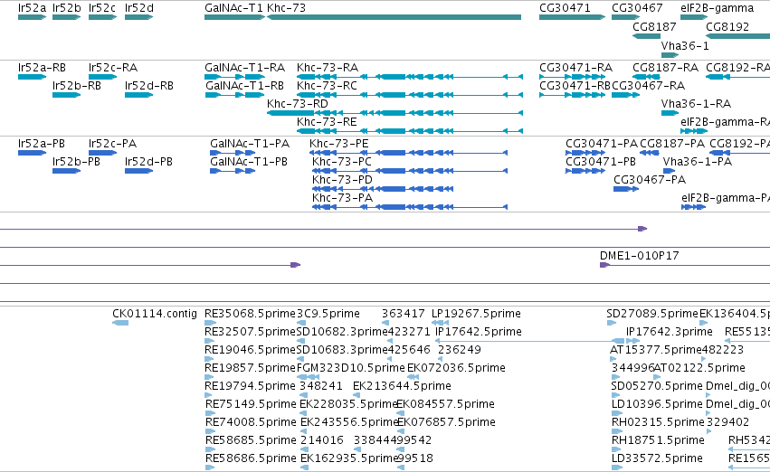Click the CG8192 gene label

pyautogui.click(x=727, y=26)
